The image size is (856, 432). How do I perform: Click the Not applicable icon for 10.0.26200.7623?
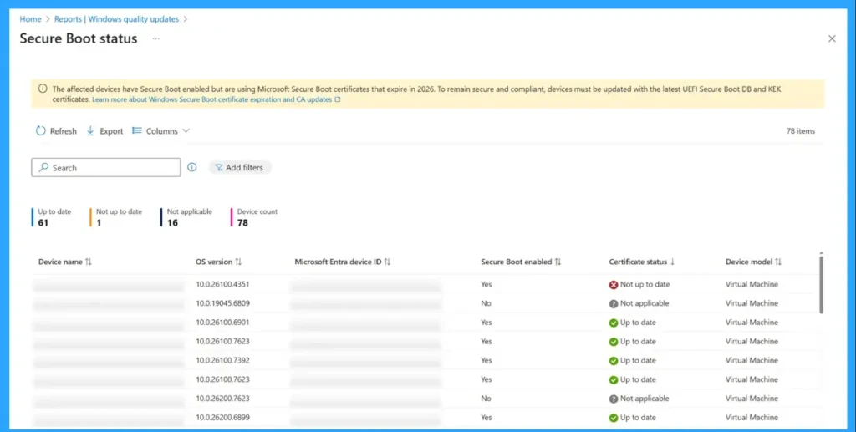pyautogui.click(x=614, y=399)
